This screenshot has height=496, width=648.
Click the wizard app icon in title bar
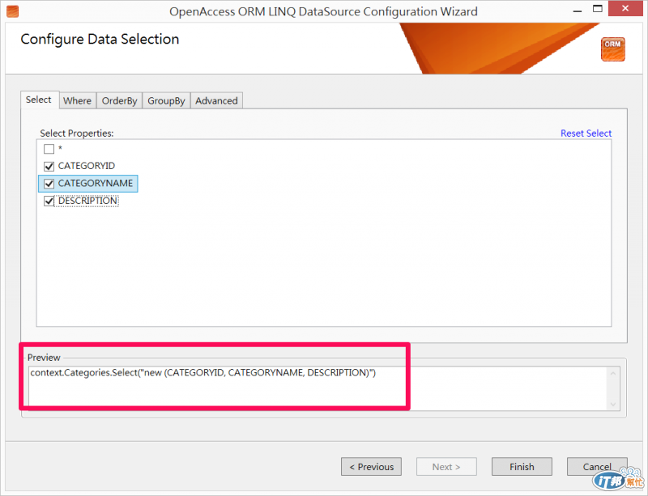tap(12, 11)
